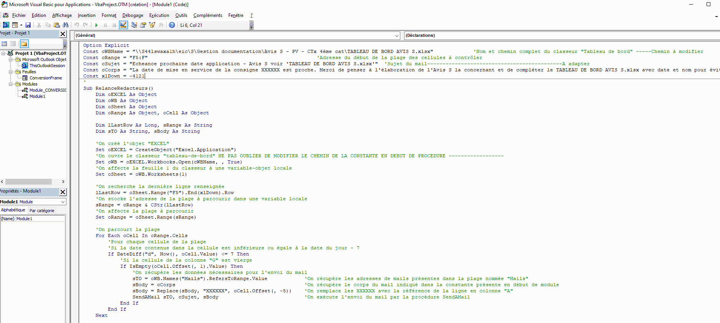
Task: Open ThisOutlookSession in the project tree
Action: pyautogui.click(x=47, y=66)
